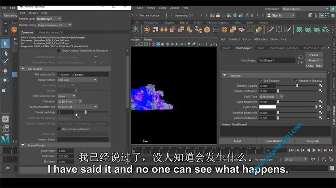Open the Script Editor icon bottom right
336x188 pixels.
click(x=332, y=168)
